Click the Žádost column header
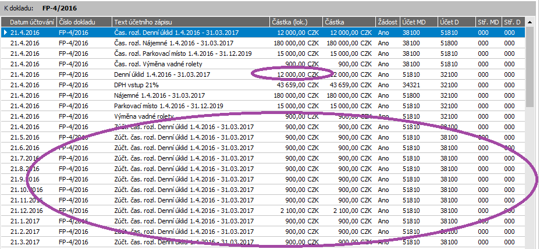 click(x=388, y=22)
